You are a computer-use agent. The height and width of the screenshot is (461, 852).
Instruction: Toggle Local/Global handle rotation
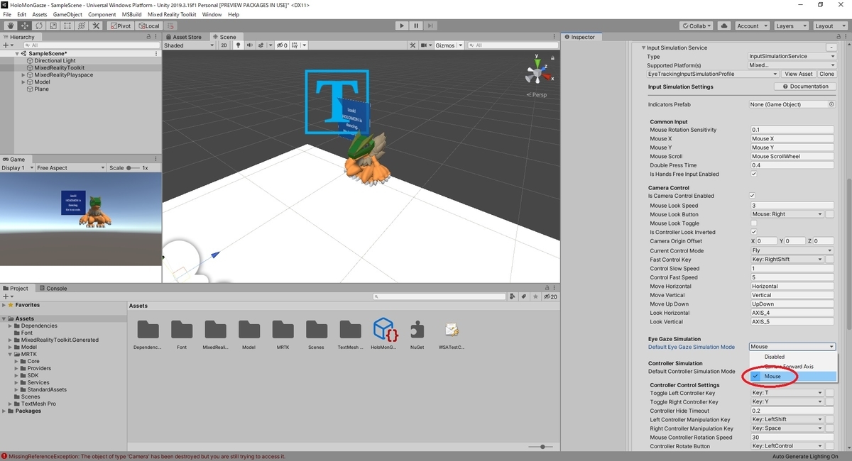(149, 26)
